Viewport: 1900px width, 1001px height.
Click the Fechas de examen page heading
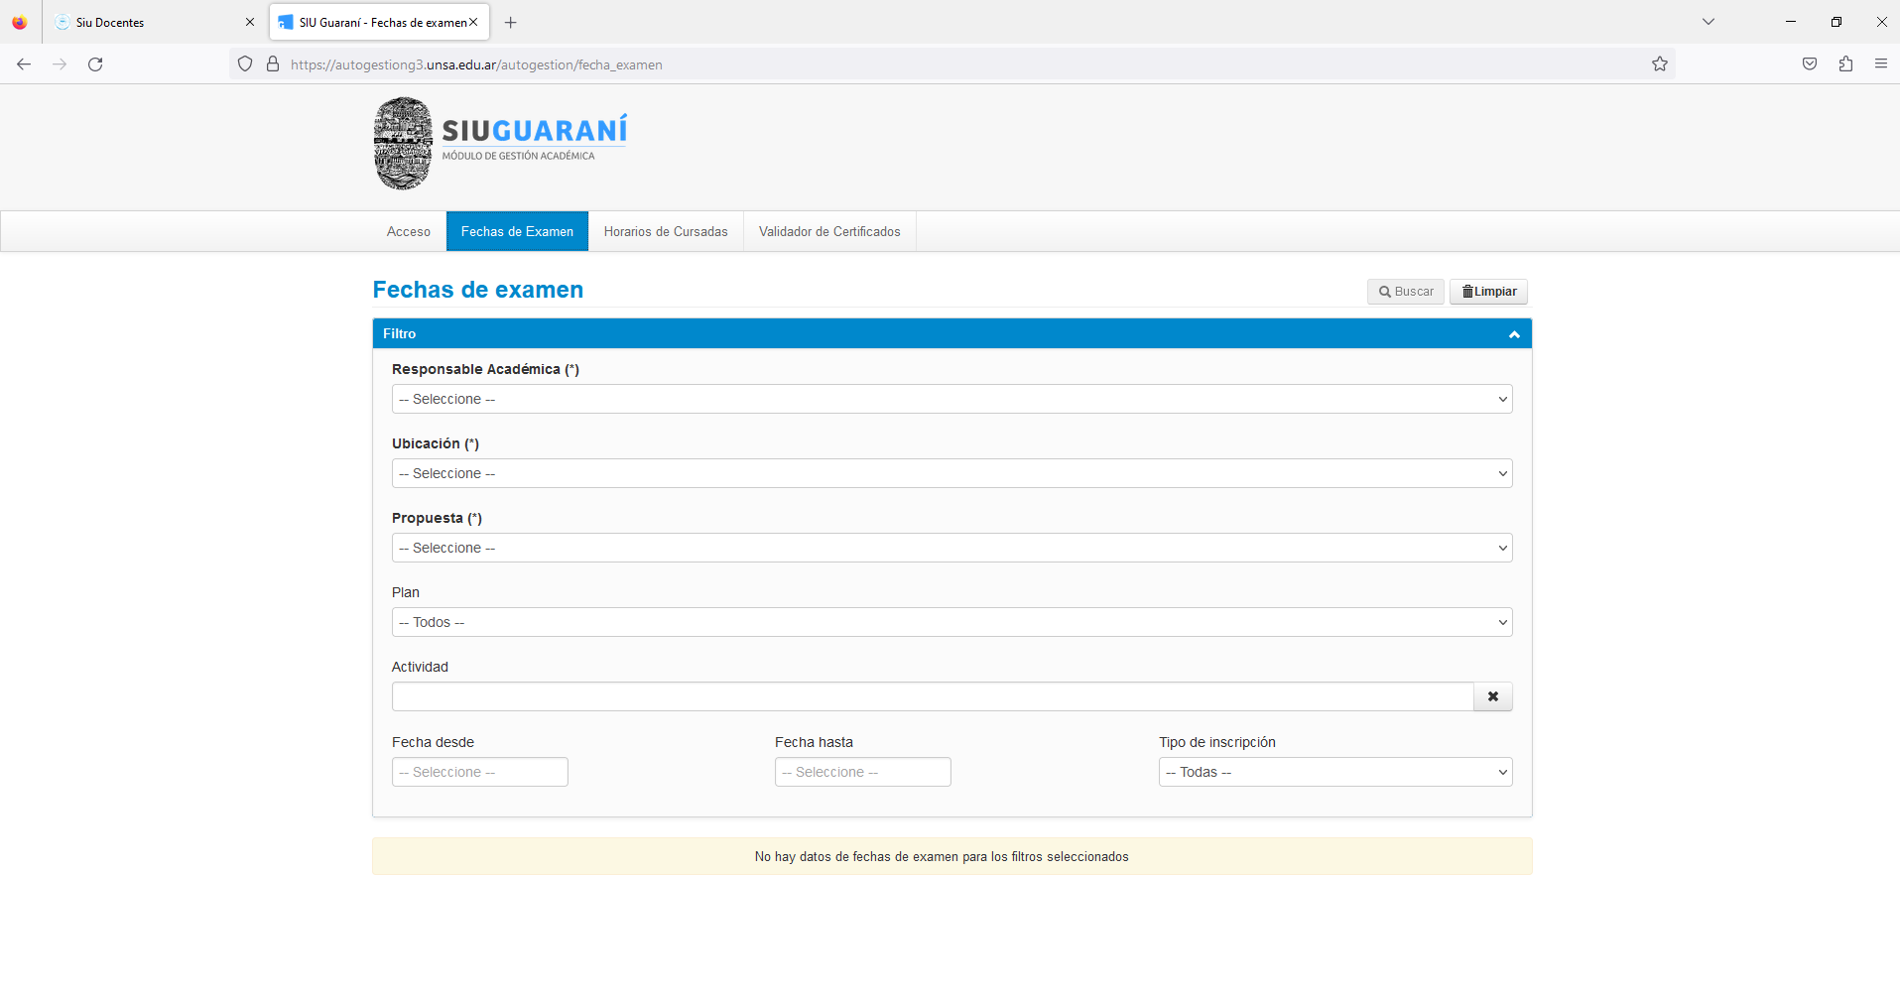coord(478,290)
